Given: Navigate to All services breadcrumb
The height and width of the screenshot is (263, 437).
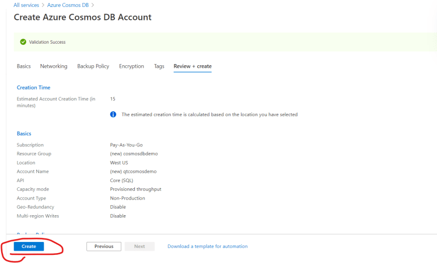Looking at the screenshot, I should 26,5.
